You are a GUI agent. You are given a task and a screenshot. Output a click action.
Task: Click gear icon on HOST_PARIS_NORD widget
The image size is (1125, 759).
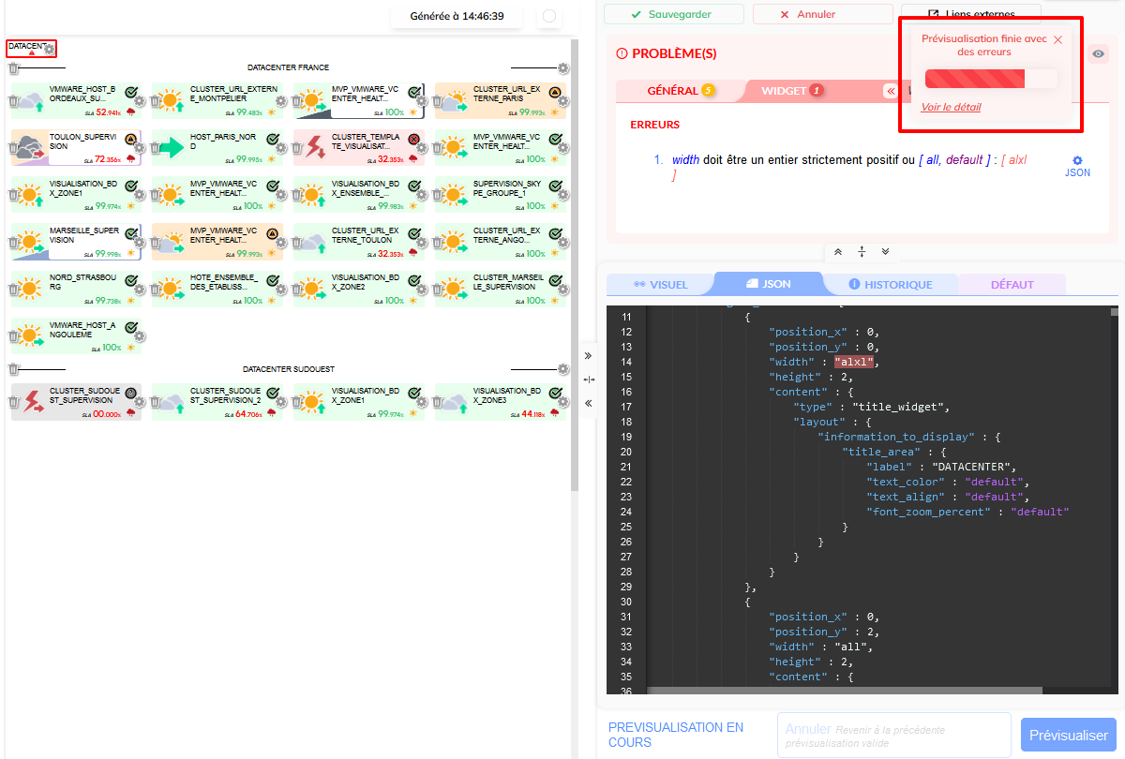pyautogui.click(x=279, y=148)
